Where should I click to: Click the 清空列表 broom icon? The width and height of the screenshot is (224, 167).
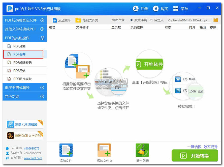(x=142, y=150)
